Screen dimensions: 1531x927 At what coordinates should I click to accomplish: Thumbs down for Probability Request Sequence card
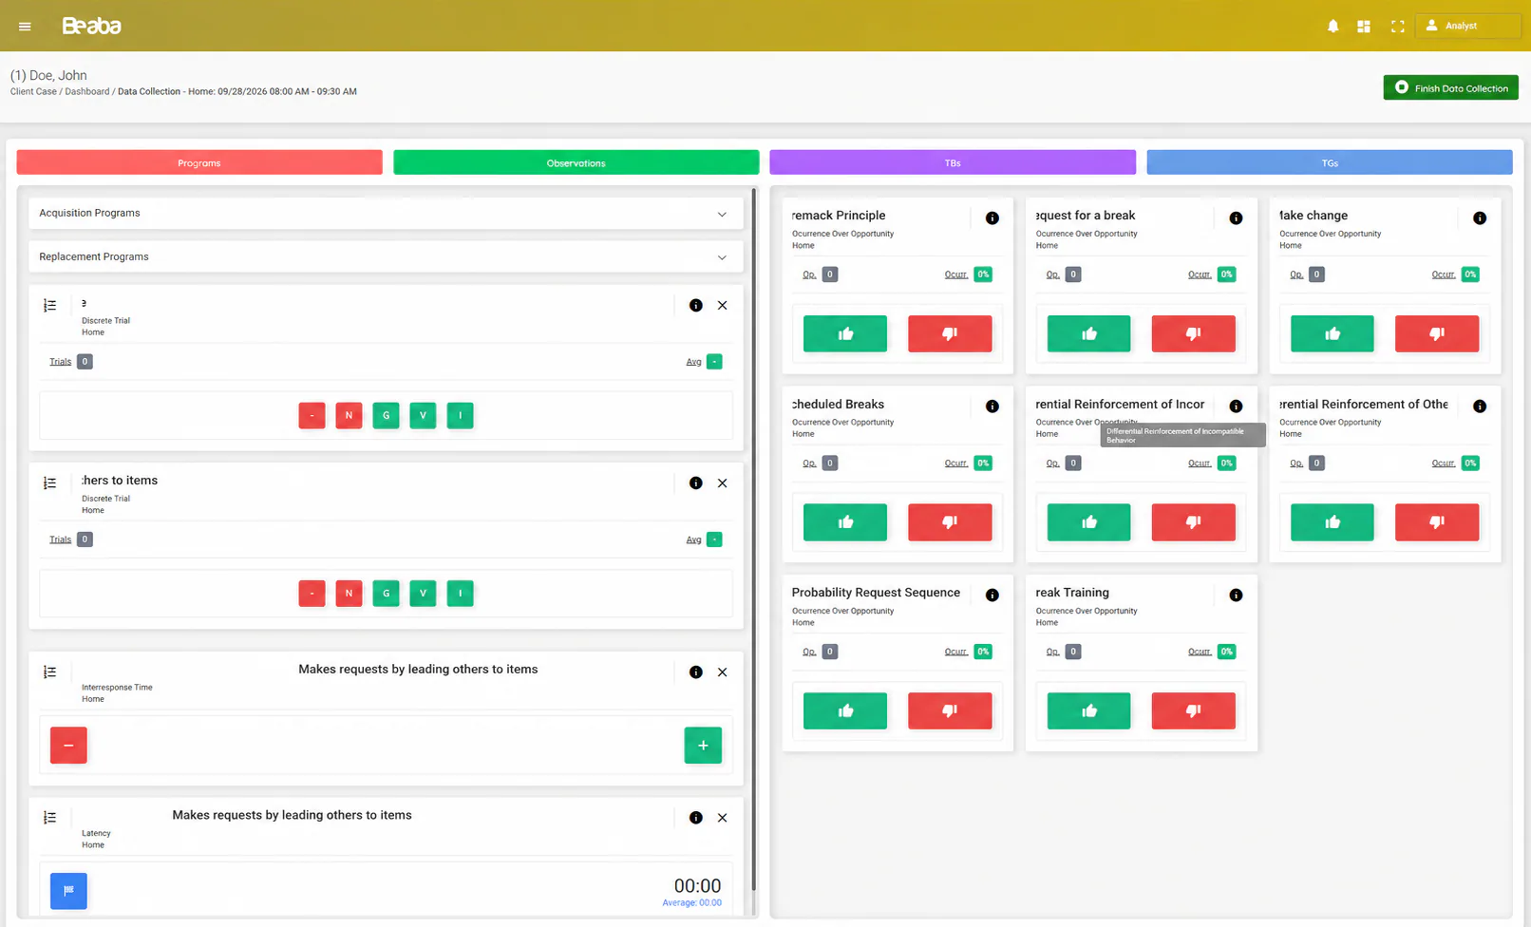(x=950, y=710)
